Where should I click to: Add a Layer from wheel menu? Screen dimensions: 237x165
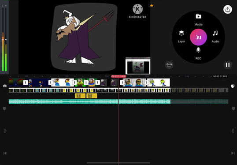click(181, 37)
